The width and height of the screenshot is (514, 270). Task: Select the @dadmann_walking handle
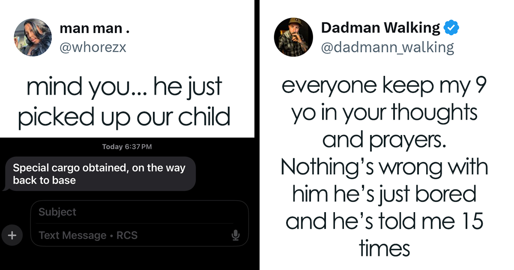click(387, 48)
